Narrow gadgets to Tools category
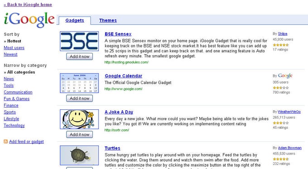The width and height of the screenshot is (308, 169). coord(9,85)
